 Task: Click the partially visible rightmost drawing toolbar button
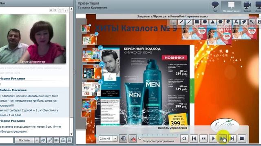pyautogui.click(x=259, y=22)
